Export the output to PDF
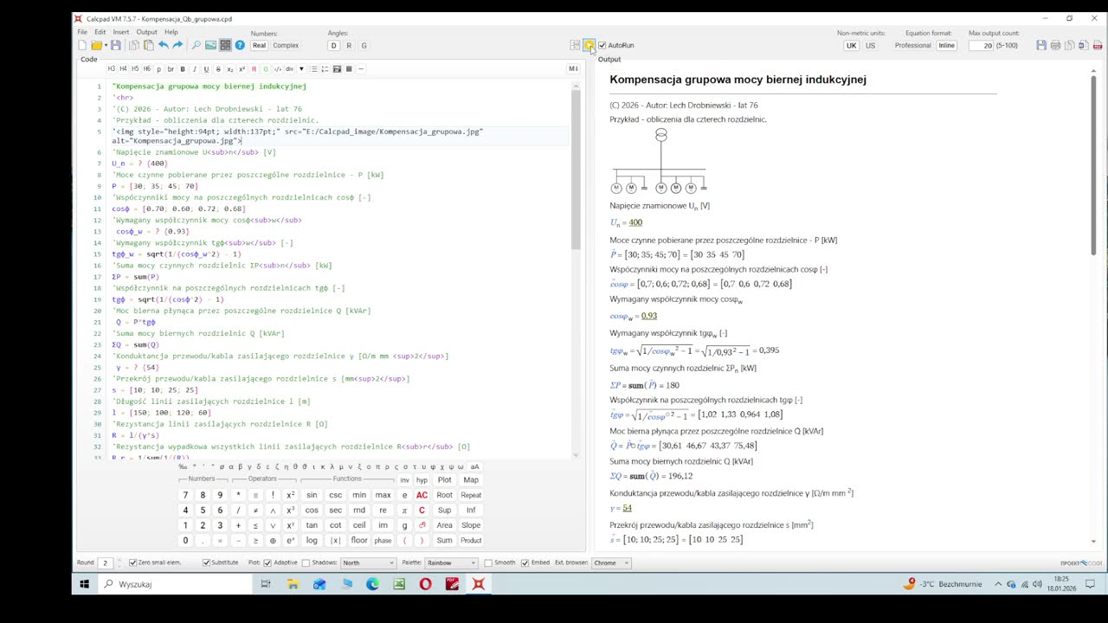Image resolution: width=1108 pixels, height=623 pixels. (x=1097, y=45)
